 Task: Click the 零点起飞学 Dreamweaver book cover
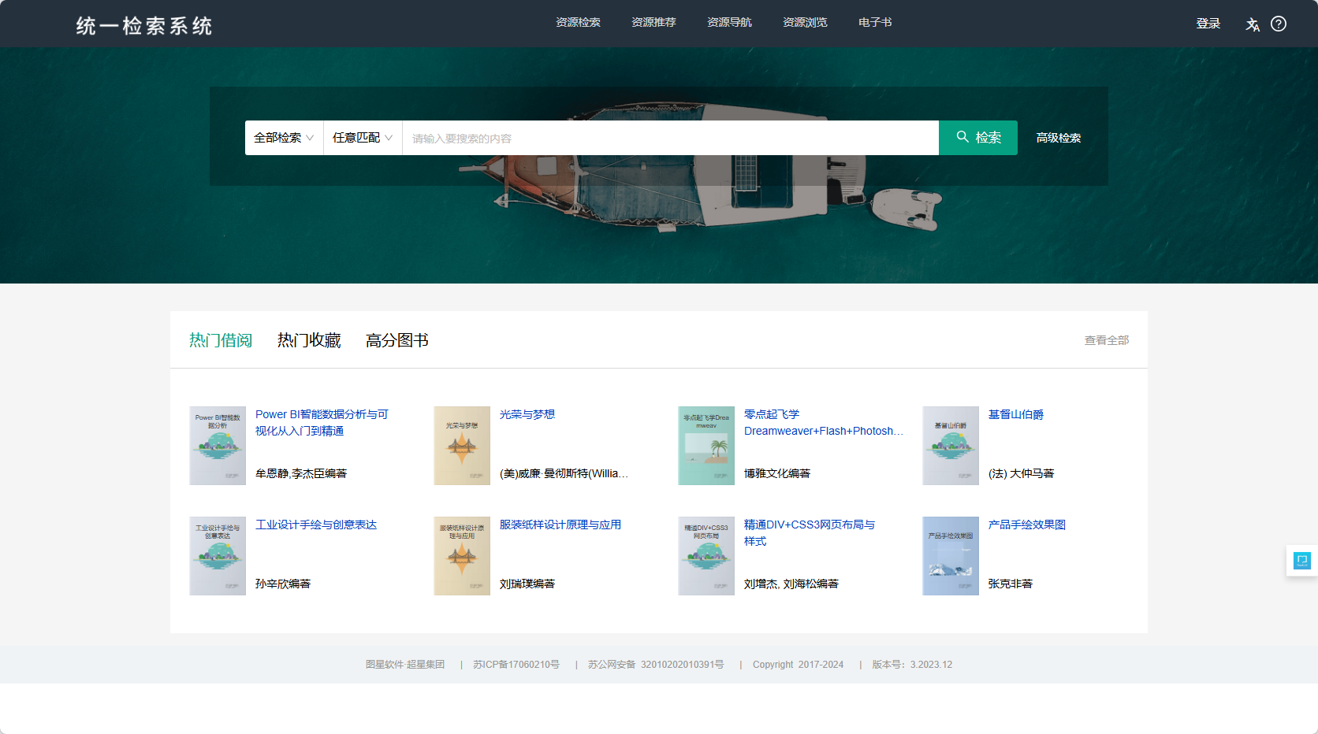706,446
